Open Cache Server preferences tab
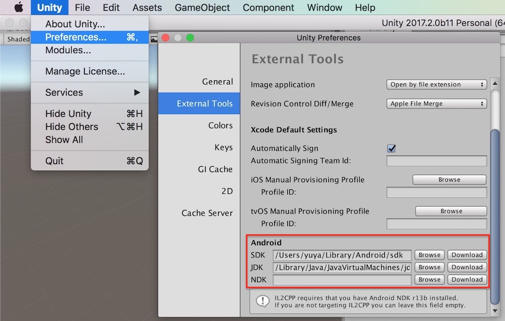 tap(199, 213)
